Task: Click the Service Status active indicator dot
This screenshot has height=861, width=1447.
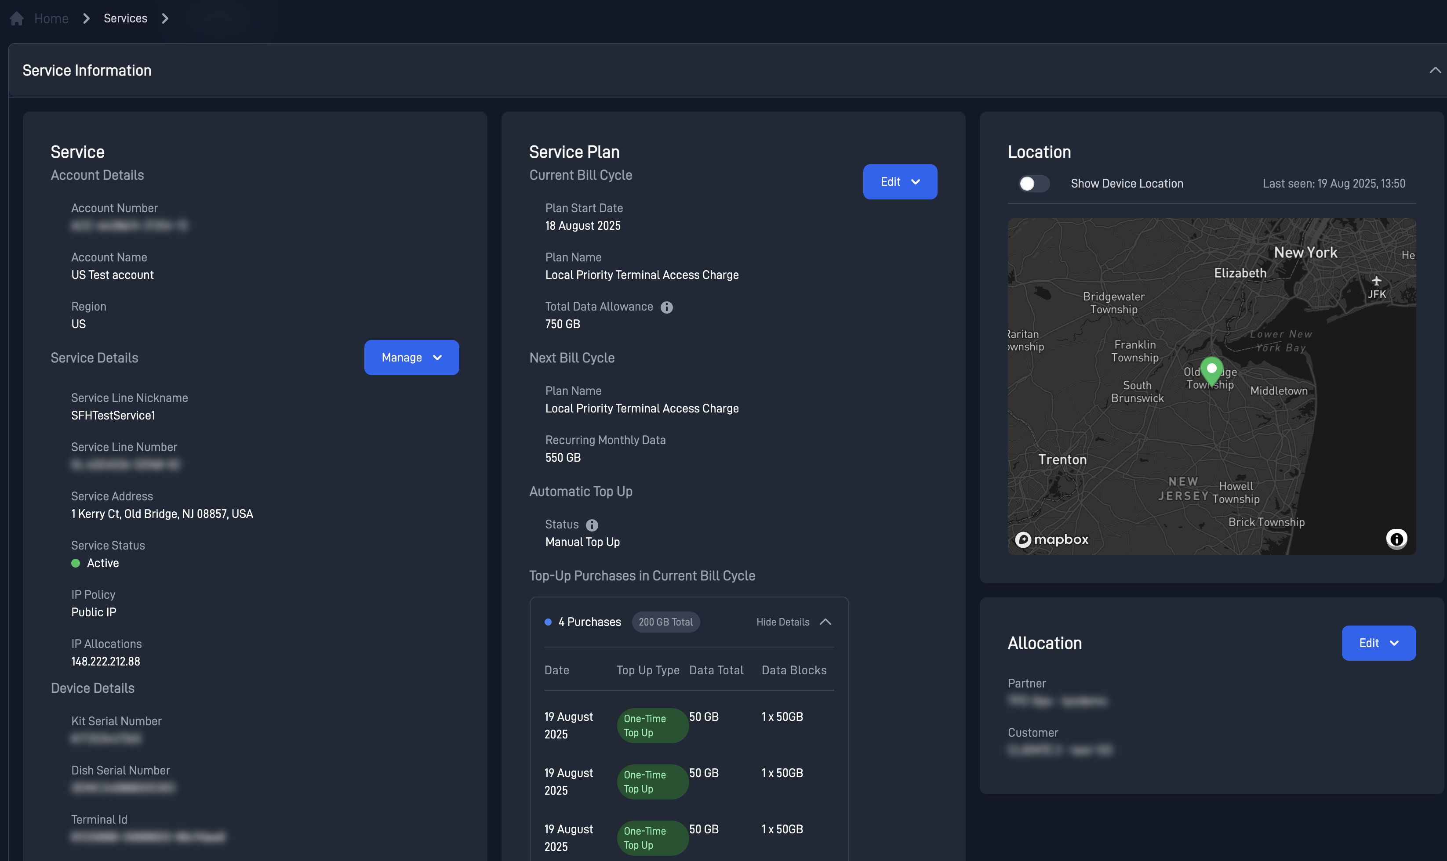Action: pos(76,562)
